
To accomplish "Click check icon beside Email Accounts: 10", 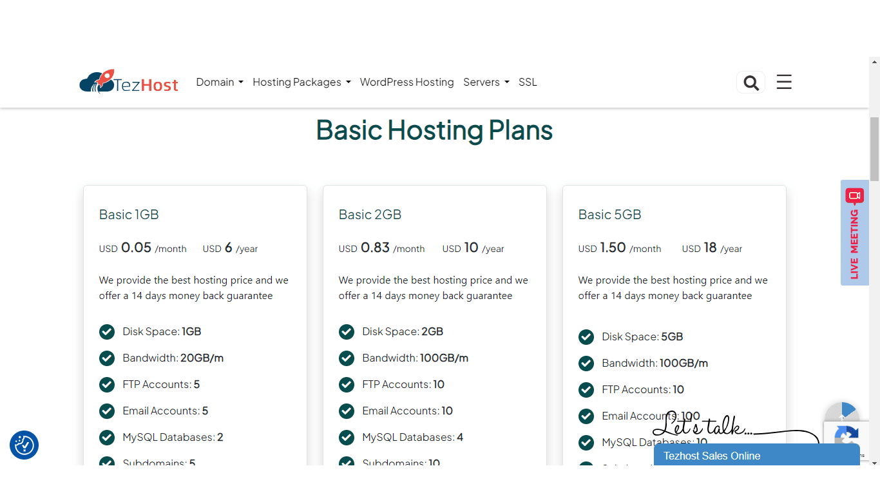I will 347,411.
